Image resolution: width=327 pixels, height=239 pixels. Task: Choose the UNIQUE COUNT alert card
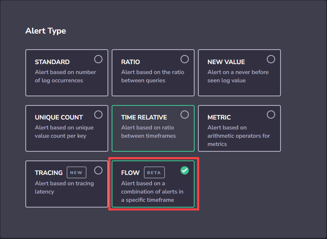click(x=67, y=129)
